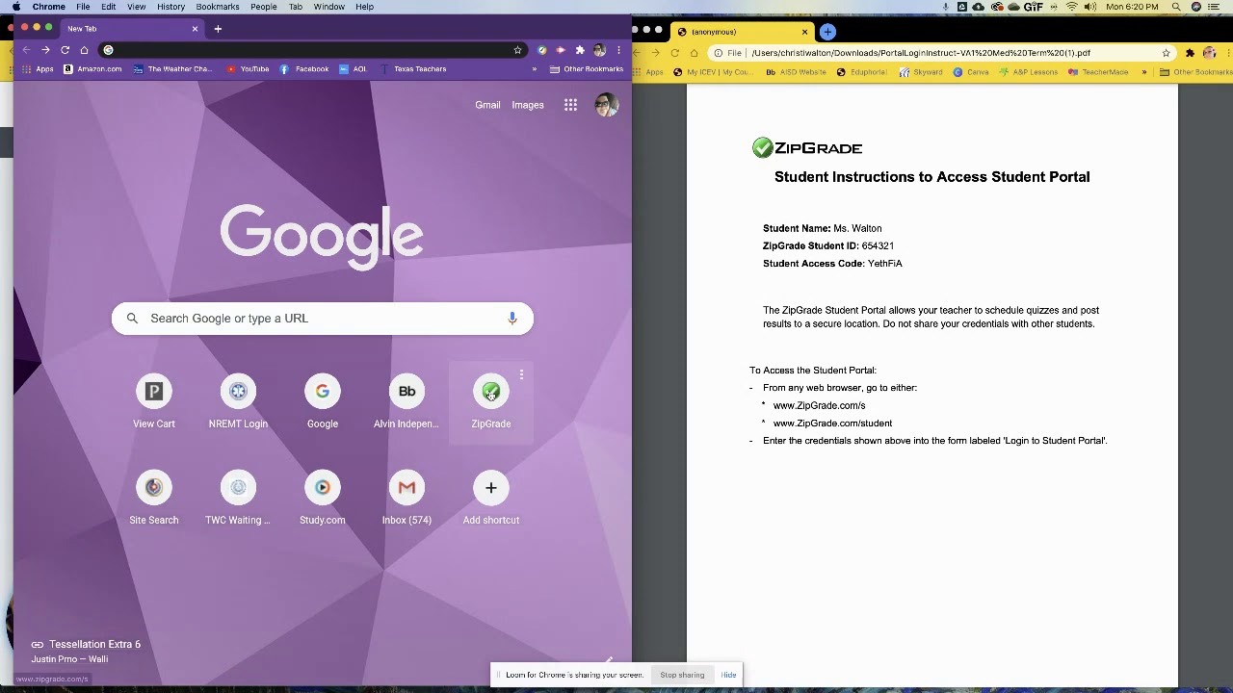1233x693 pixels.
Task: Open the People menu in the menu bar
Action: point(264,7)
